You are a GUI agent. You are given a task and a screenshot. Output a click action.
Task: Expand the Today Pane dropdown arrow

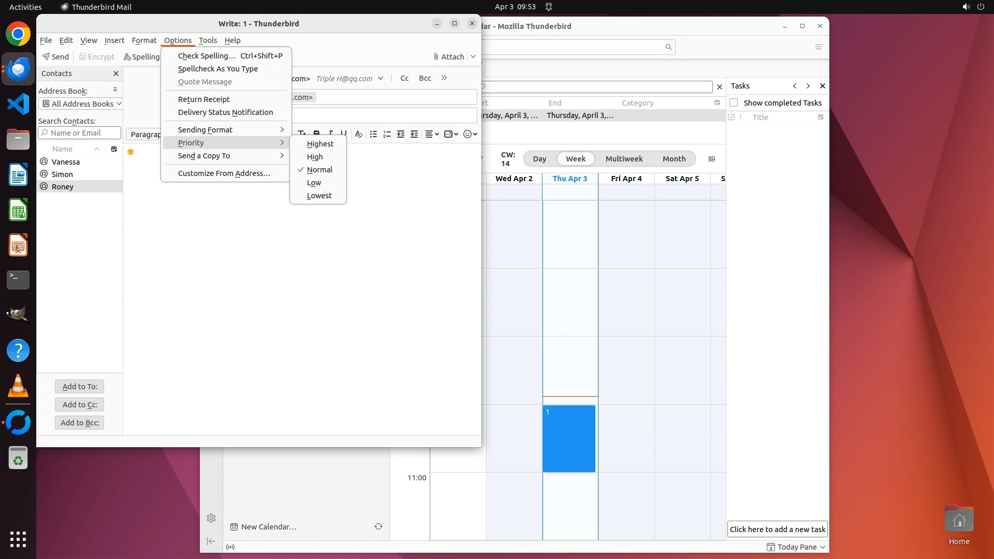coord(823,547)
